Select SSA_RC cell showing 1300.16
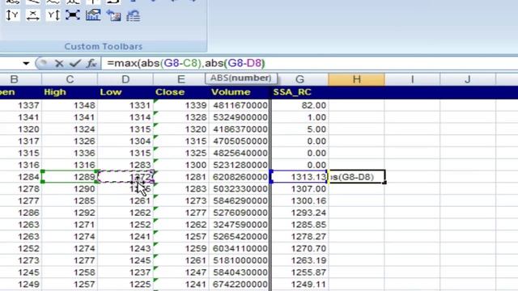 pos(300,200)
